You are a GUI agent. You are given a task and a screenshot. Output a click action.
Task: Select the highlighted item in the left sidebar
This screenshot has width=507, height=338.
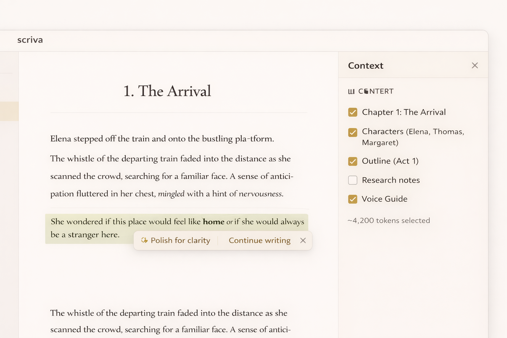click(x=9, y=111)
